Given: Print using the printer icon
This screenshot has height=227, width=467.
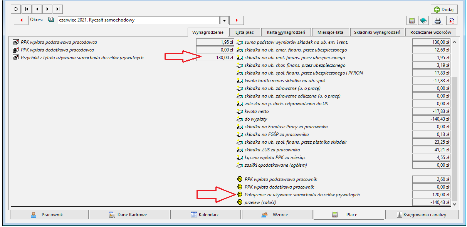Looking at the screenshot, I should pyautogui.click(x=438, y=20).
